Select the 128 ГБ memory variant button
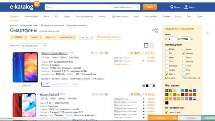Screen dimensions: 215x121 75,84
